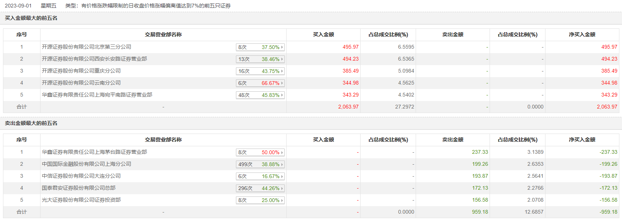Expand 499次 38.88% stats box
This screenshot has height=220, width=622.
(x=260, y=164)
